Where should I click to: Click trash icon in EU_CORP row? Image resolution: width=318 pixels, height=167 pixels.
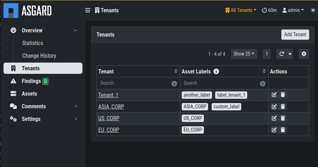[283, 130]
